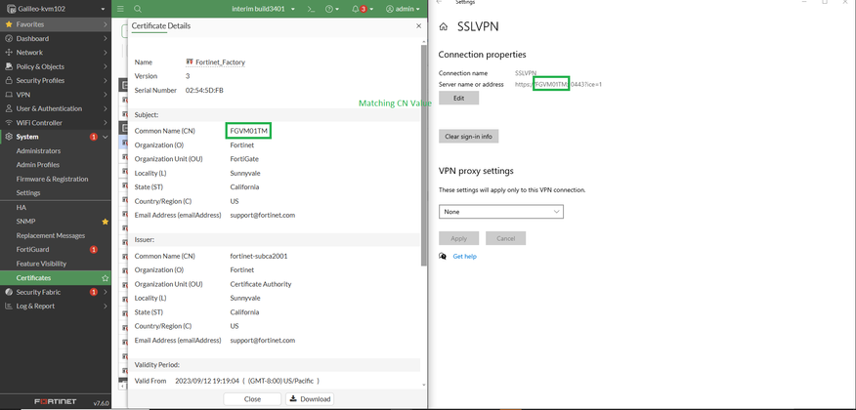Open the FortiGuard page
Viewport: 856px width, 410px height.
point(32,249)
